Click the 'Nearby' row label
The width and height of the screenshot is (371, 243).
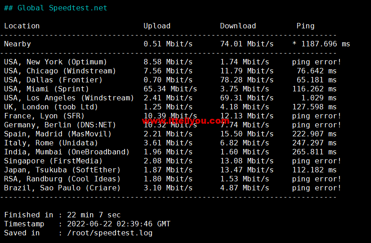[18, 44]
